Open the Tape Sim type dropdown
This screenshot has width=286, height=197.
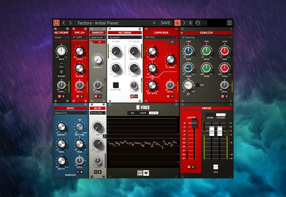click(80, 37)
